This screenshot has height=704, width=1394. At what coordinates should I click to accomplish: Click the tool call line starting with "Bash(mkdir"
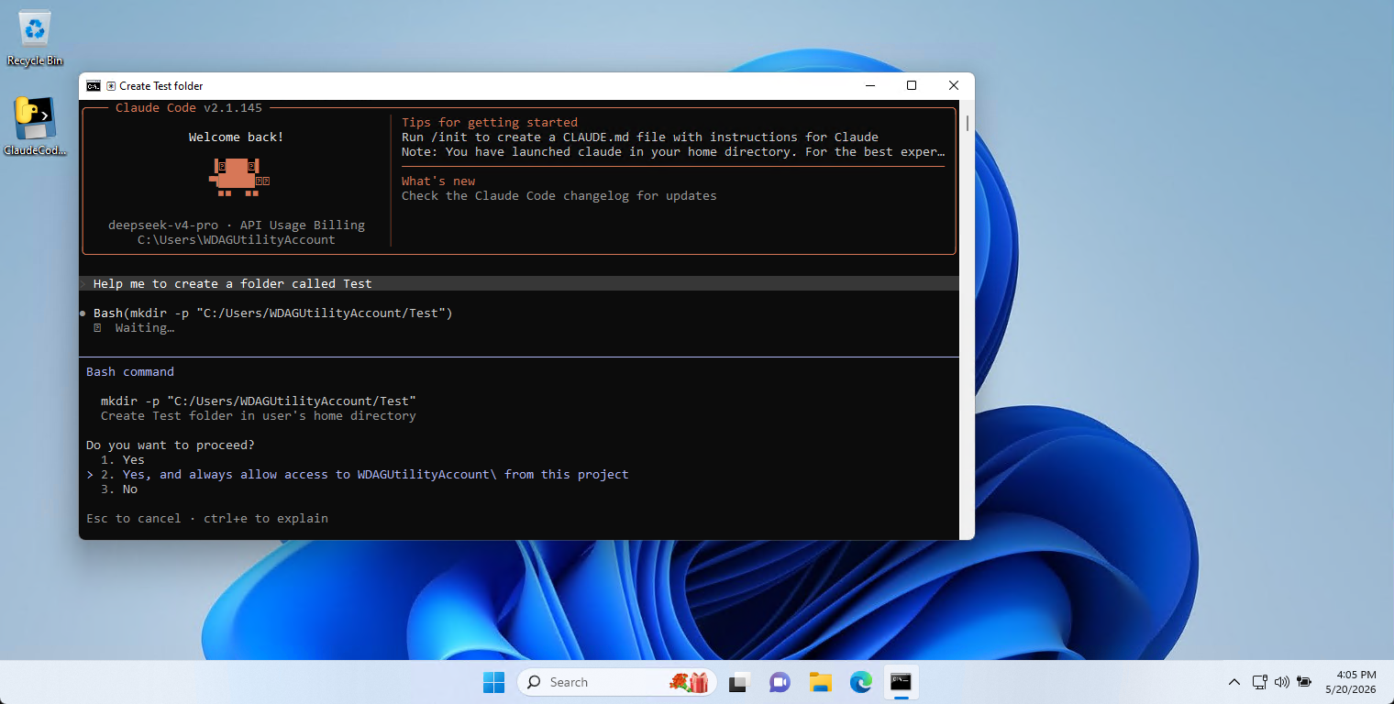pos(273,313)
